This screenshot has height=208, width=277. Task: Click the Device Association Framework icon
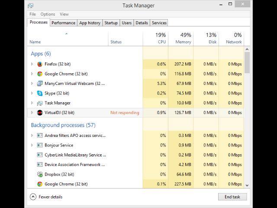(x=40, y=165)
